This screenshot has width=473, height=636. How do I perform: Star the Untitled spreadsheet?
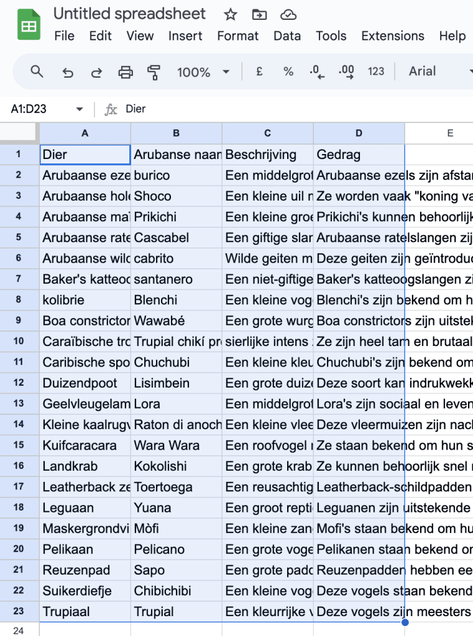231,14
